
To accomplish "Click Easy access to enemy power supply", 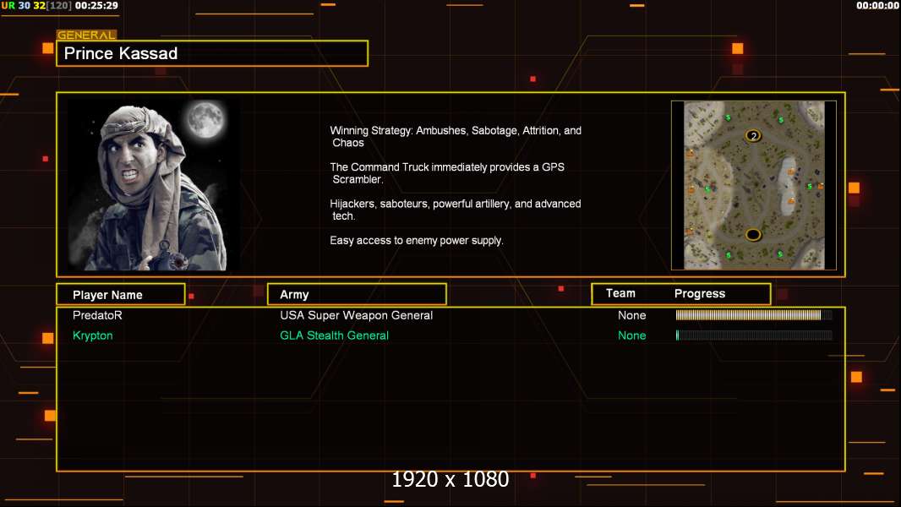I will [417, 241].
